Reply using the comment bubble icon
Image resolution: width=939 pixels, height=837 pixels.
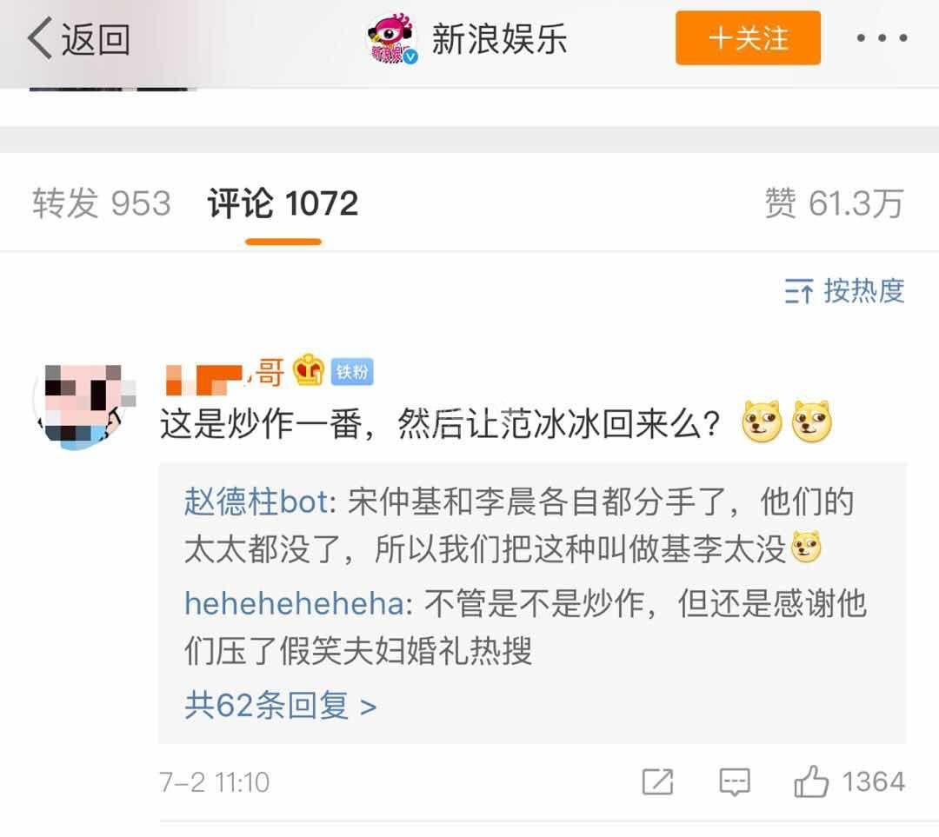734,782
